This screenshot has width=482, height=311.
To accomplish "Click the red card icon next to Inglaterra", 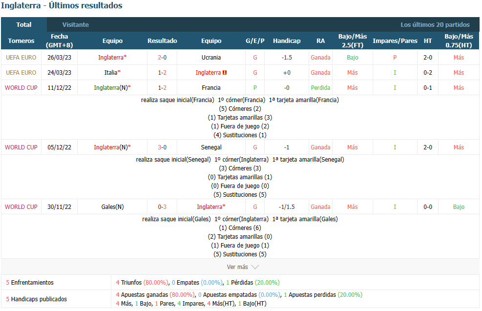I will pyautogui.click(x=225, y=73).
